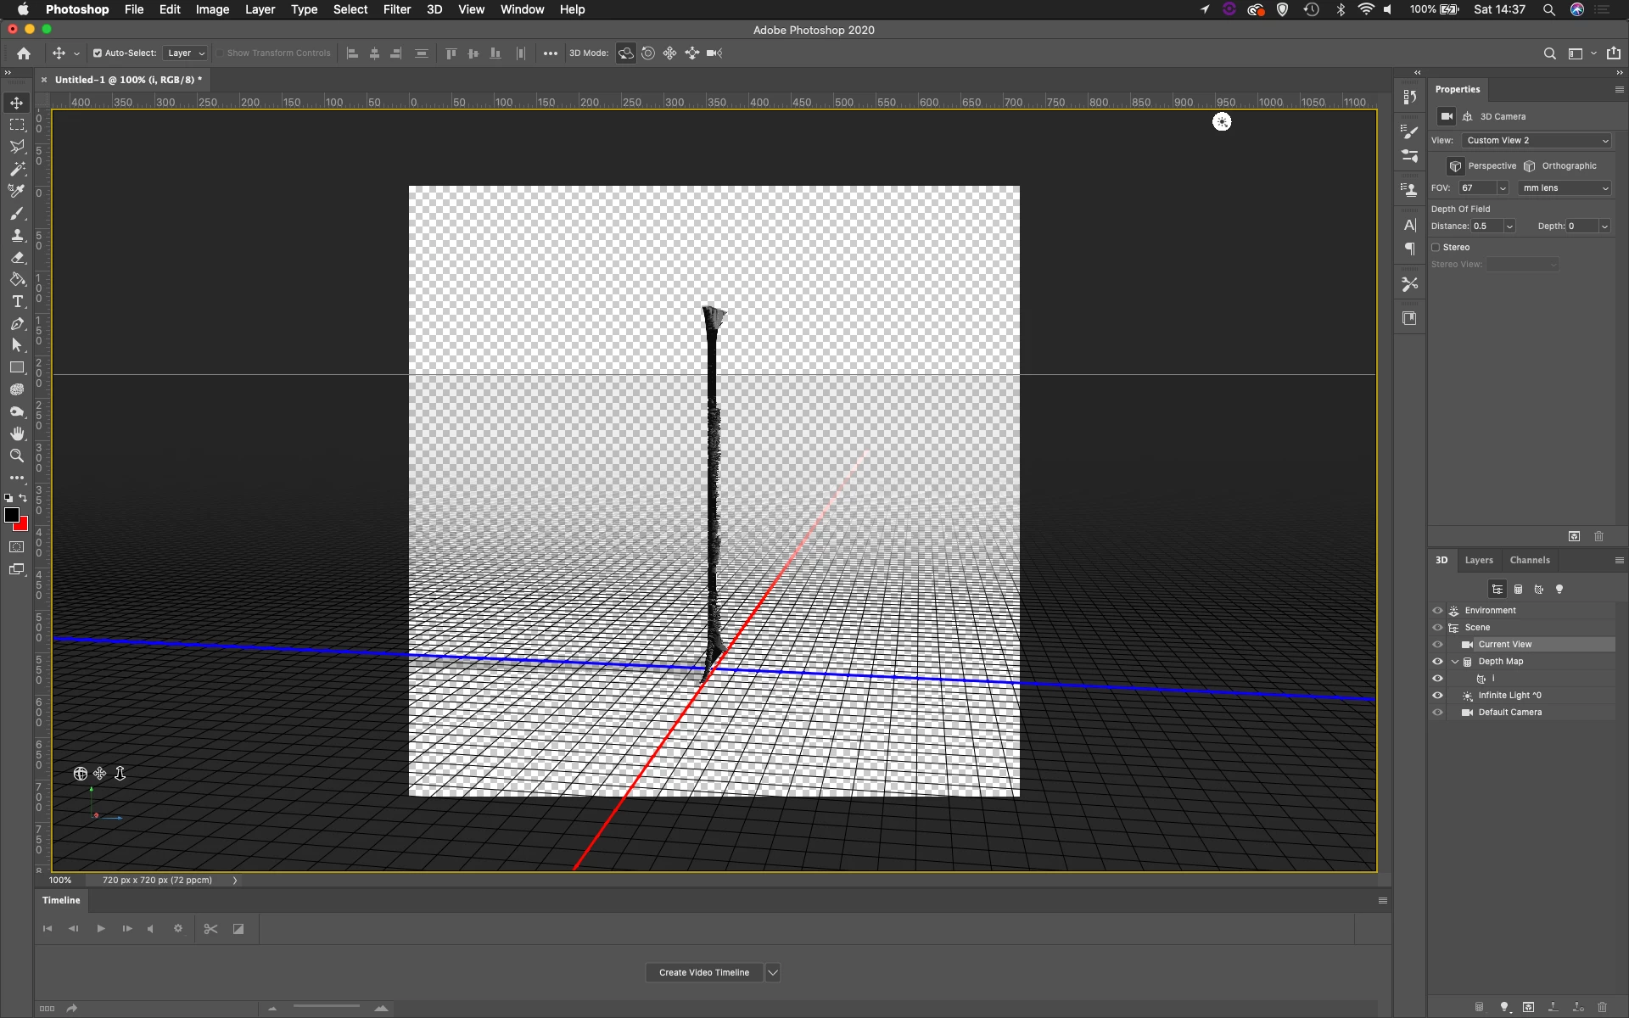Click Create Video Timeline button
Viewport: 1629px width, 1018px height.
pos(703,972)
